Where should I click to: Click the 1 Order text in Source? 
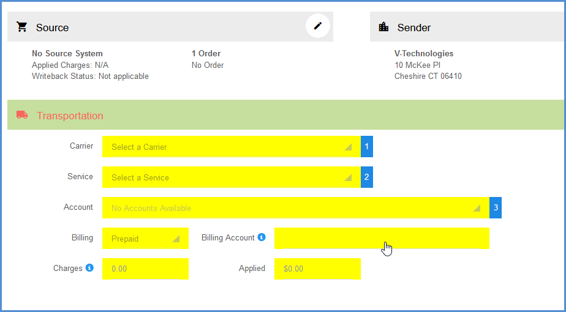pyautogui.click(x=206, y=54)
